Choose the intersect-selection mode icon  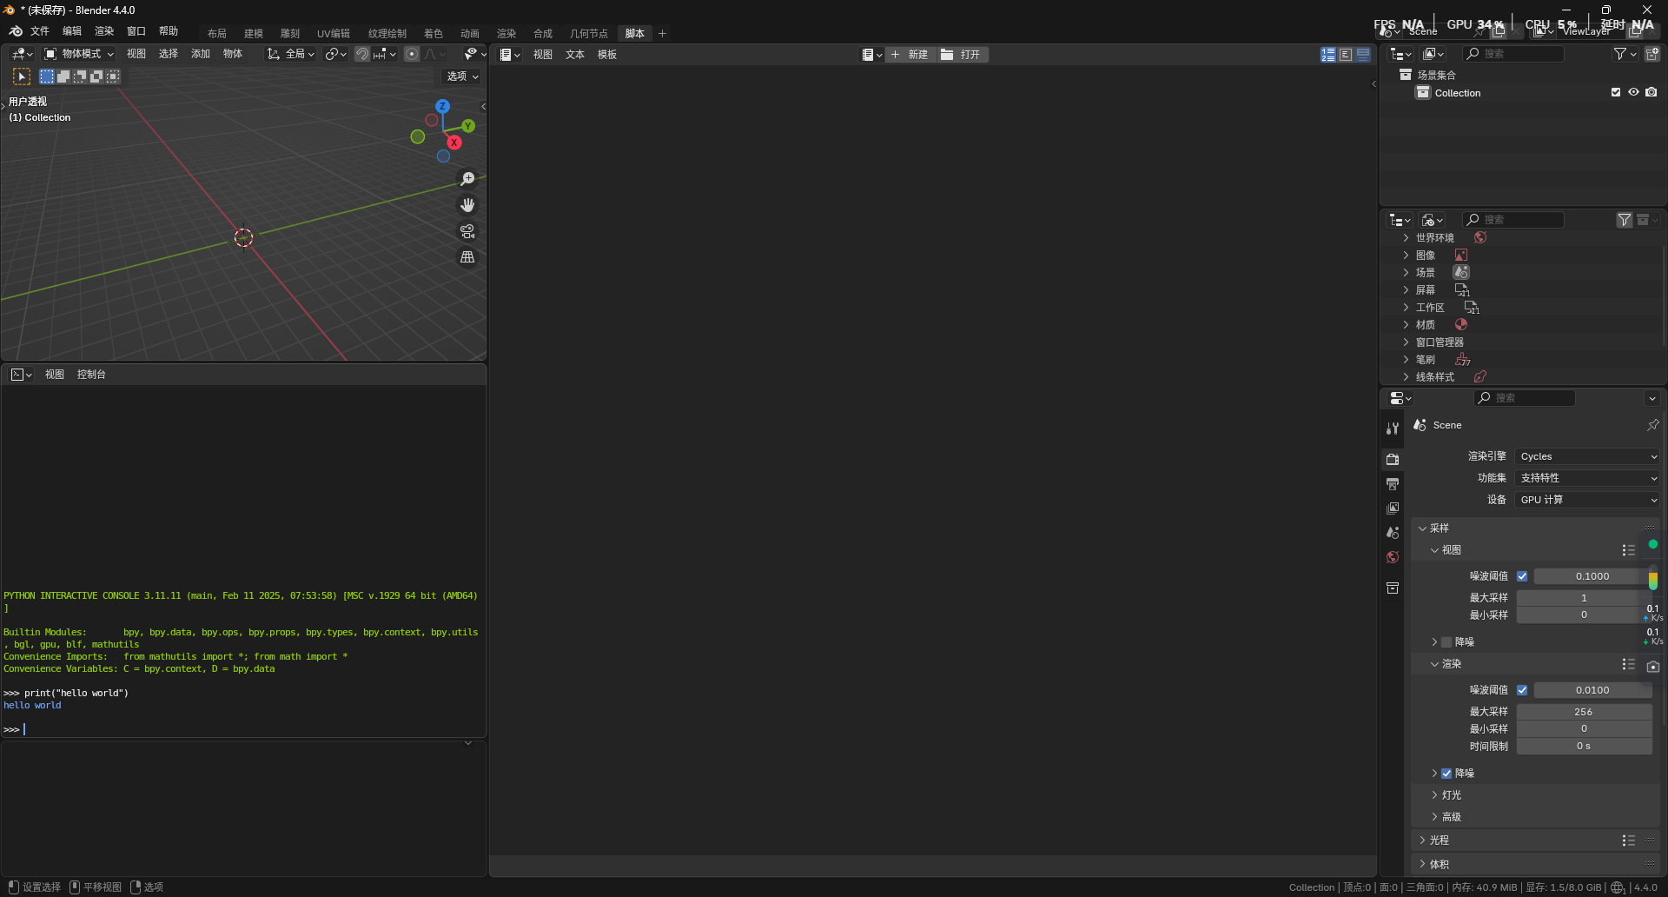tap(113, 76)
